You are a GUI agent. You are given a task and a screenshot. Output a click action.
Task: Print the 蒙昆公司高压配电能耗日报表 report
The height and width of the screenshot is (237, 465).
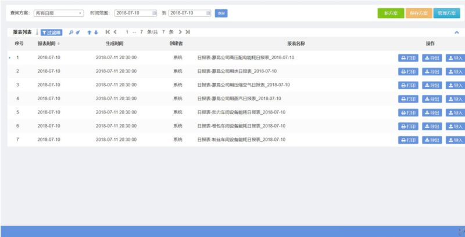(x=408, y=57)
